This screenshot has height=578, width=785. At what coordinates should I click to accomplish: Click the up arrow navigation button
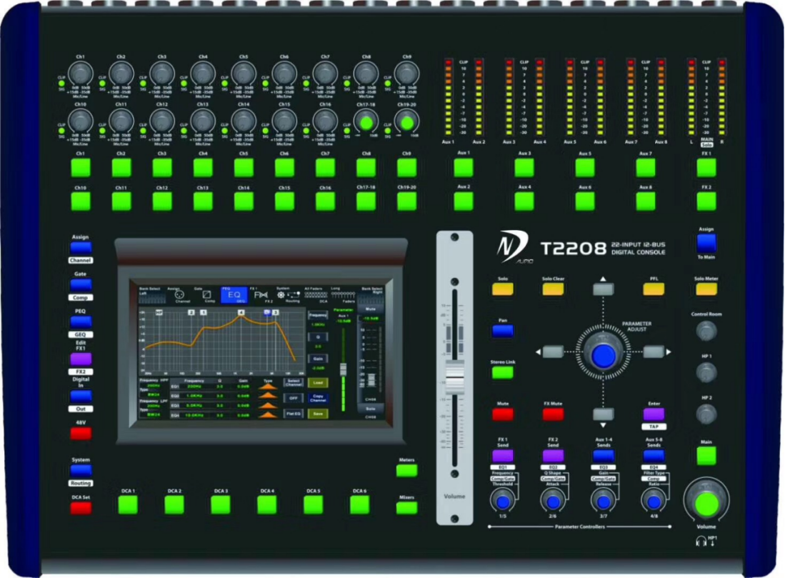click(604, 289)
